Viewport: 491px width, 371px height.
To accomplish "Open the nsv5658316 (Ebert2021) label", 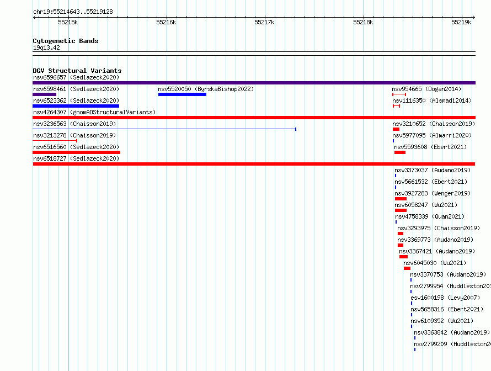I will point(447,309).
